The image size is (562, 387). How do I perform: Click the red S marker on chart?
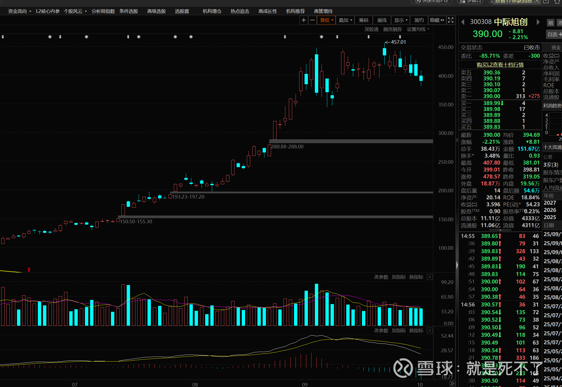click(x=29, y=270)
